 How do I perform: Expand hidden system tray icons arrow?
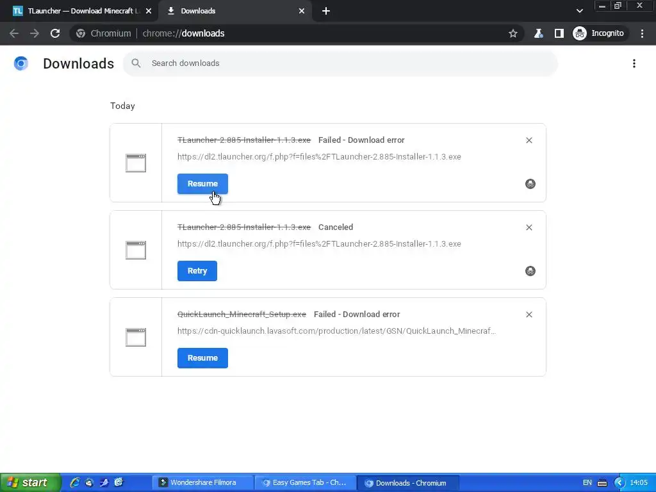point(619,482)
